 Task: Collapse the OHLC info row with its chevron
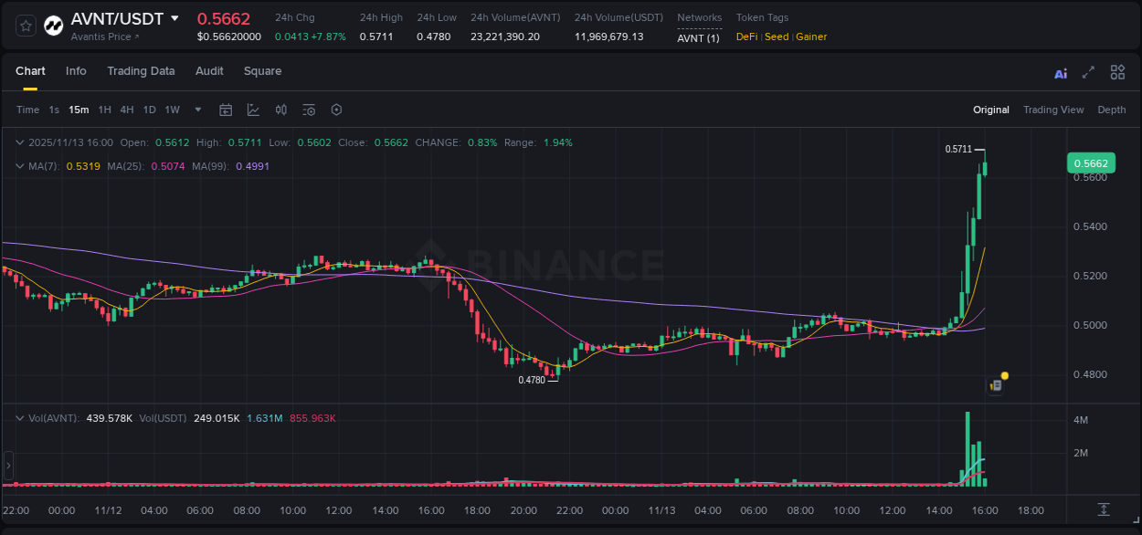tap(19, 142)
